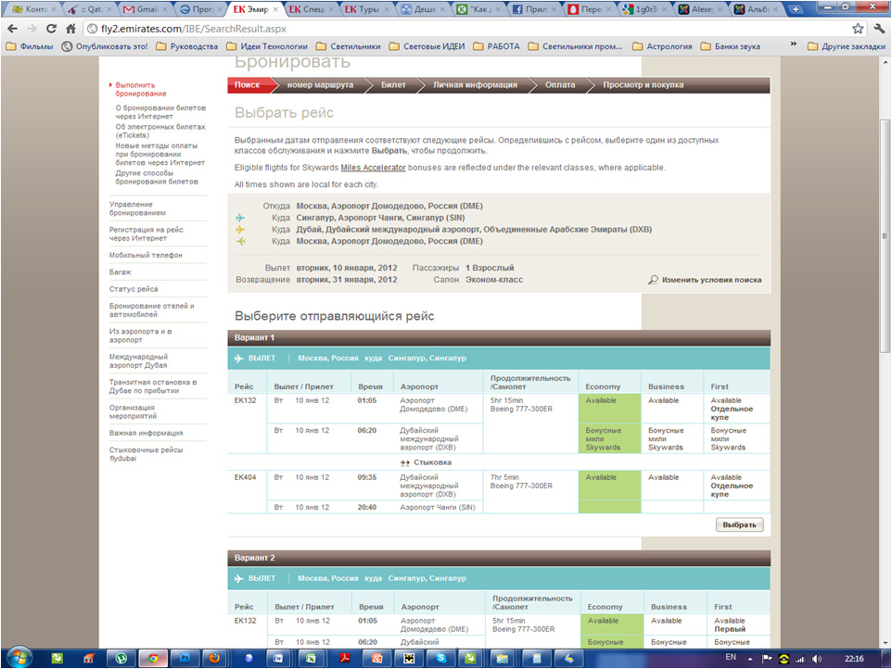The image size is (892, 669).
Task: Click the Опубликовать это! bookmark
Action: [105, 46]
